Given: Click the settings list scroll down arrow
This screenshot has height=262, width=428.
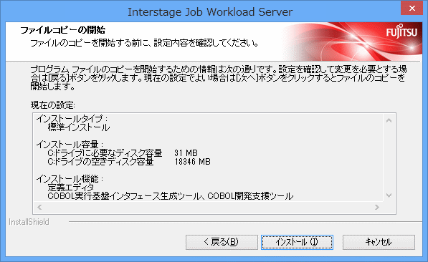Looking at the screenshot, I should click(389, 195).
